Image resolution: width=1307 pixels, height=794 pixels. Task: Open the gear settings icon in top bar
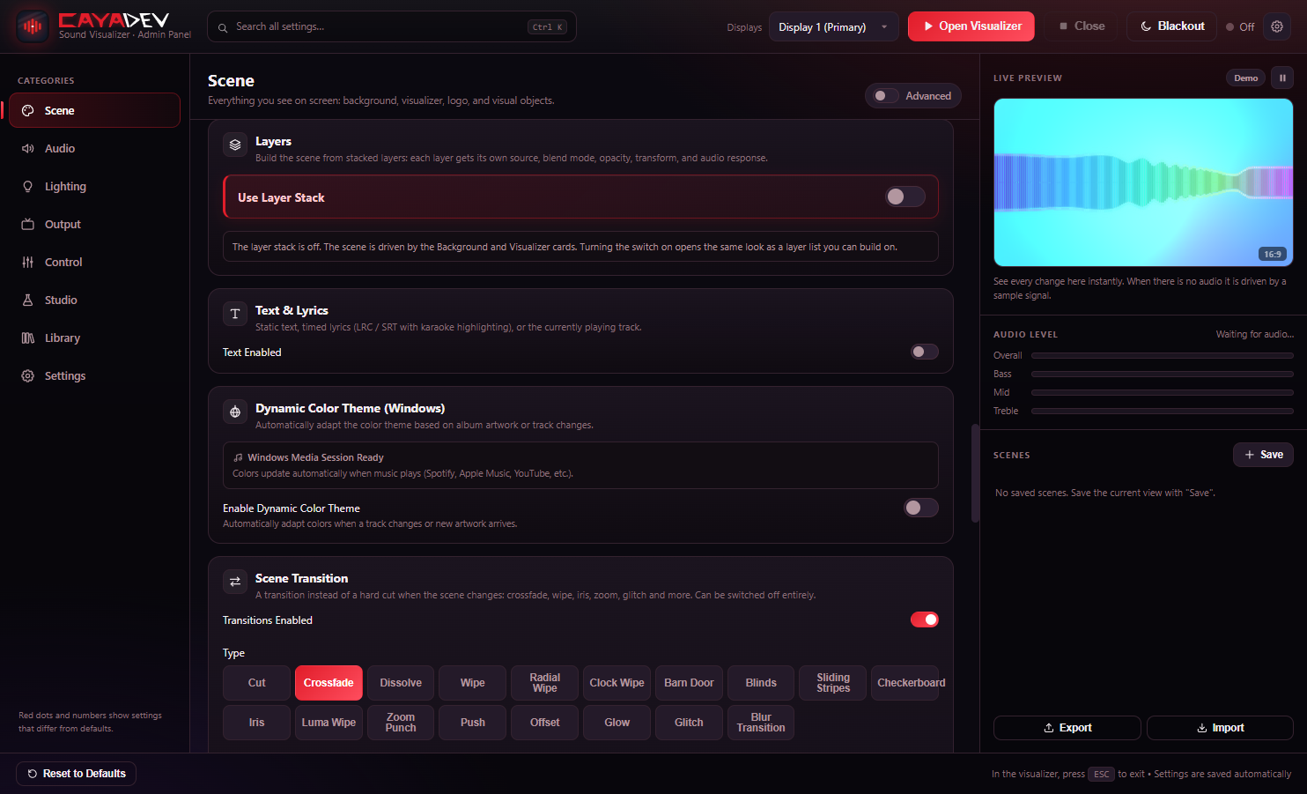pos(1277,26)
